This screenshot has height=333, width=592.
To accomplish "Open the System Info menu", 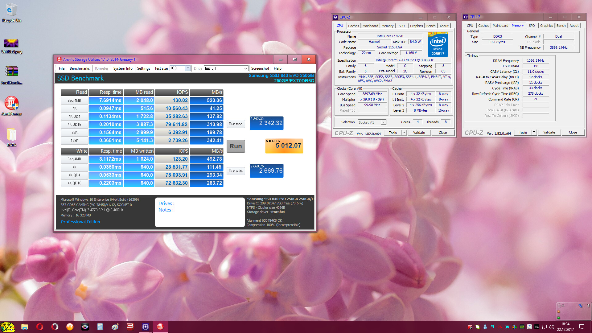I will (123, 68).
